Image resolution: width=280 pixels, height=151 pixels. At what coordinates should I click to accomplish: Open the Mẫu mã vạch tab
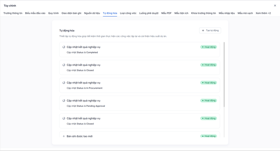coord(245,13)
